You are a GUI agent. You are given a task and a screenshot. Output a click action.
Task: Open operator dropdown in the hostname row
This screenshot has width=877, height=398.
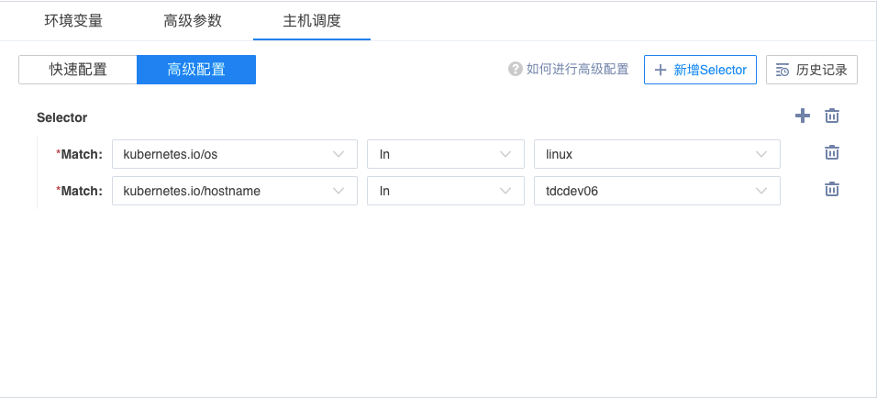click(x=445, y=191)
